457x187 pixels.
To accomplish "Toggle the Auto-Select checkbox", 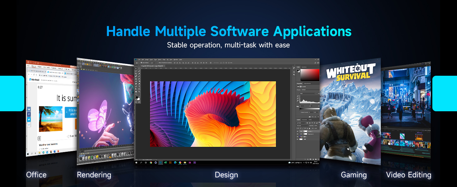I will [141, 63].
